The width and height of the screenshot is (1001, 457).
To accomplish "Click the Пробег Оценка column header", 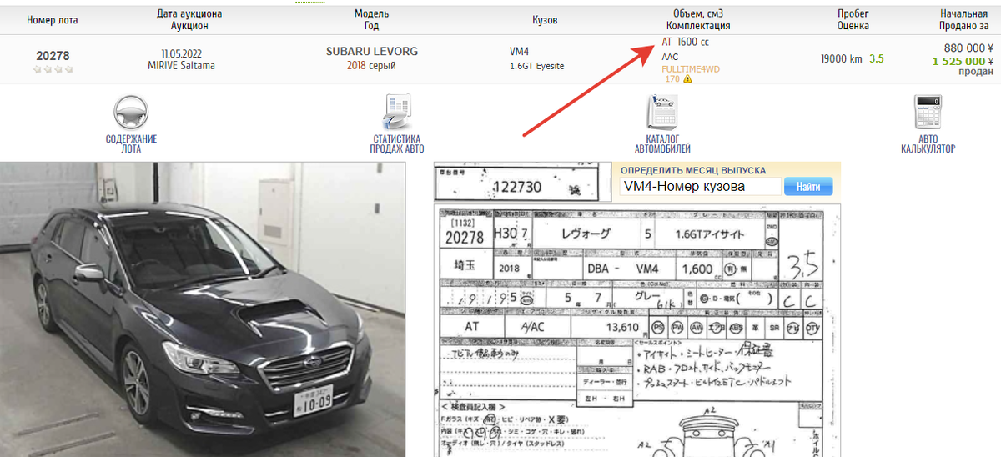I will click(x=853, y=19).
